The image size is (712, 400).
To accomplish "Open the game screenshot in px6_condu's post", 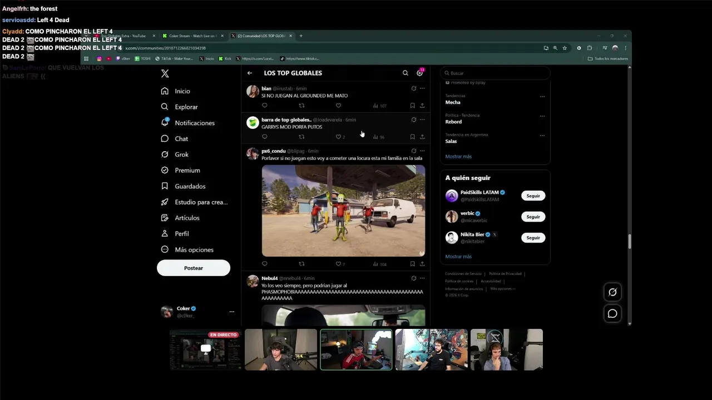I will point(343,211).
